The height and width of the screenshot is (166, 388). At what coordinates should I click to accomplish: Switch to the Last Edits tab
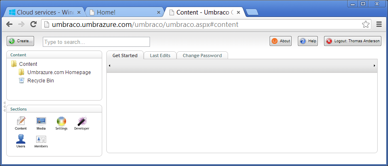coord(160,55)
